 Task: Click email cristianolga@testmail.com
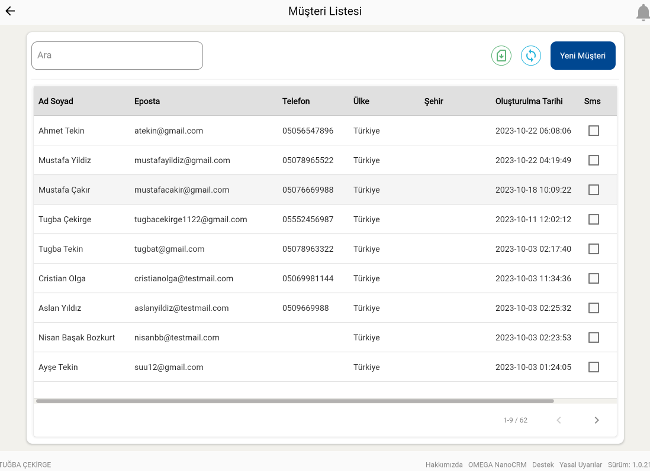pos(184,278)
